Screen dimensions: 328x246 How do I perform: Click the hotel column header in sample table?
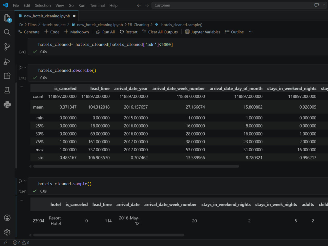point(55,205)
